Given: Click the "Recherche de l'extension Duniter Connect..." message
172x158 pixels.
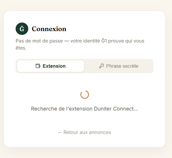Looking at the screenshot, I should tap(85, 109).
